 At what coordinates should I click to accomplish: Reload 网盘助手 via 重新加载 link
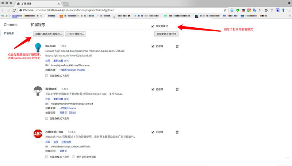pyautogui.click(x=61, y=99)
